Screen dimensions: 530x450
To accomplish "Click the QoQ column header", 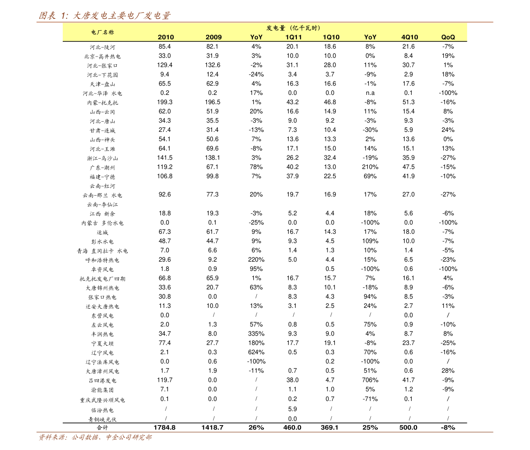I will [x=448, y=37].
